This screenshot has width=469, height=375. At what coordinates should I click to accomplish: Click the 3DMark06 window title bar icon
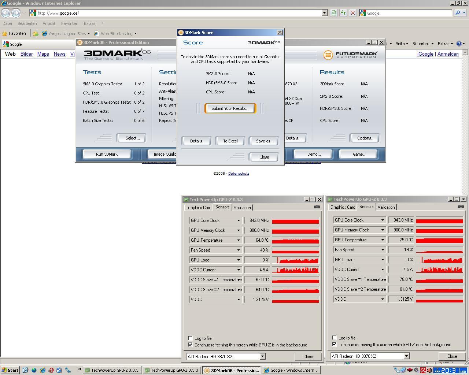[80, 42]
